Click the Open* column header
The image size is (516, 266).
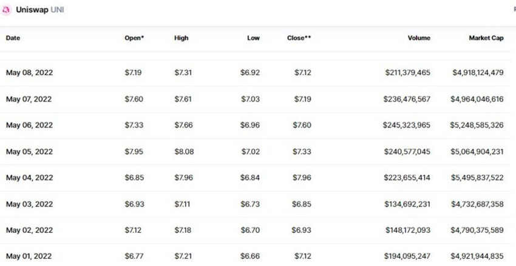134,38
